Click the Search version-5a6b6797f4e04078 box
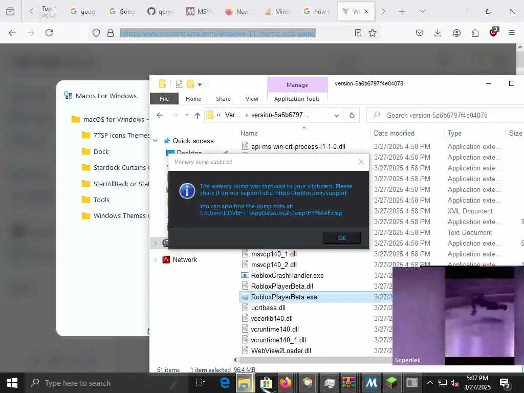Viewport: 524px width, 393px height. click(x=445, y=115)
